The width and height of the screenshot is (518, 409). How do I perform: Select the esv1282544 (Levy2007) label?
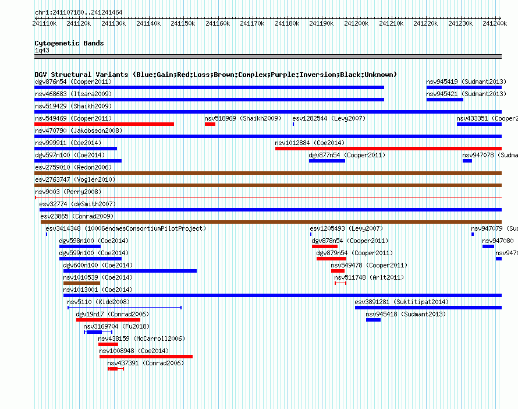click(x=329, y=118)
